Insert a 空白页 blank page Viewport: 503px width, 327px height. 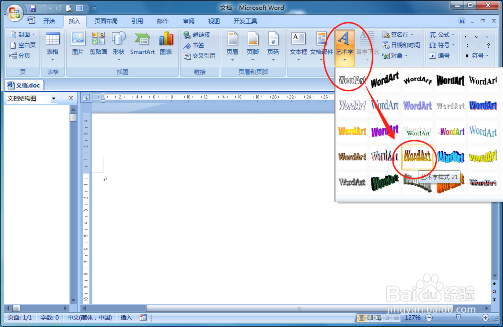coord(23,45)
